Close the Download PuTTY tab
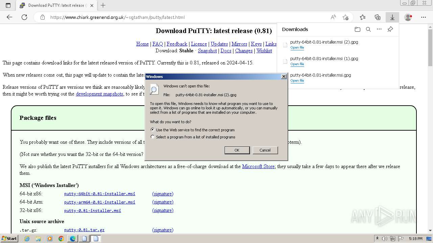Viewport: 433px width, 243px height. point(92,5)
